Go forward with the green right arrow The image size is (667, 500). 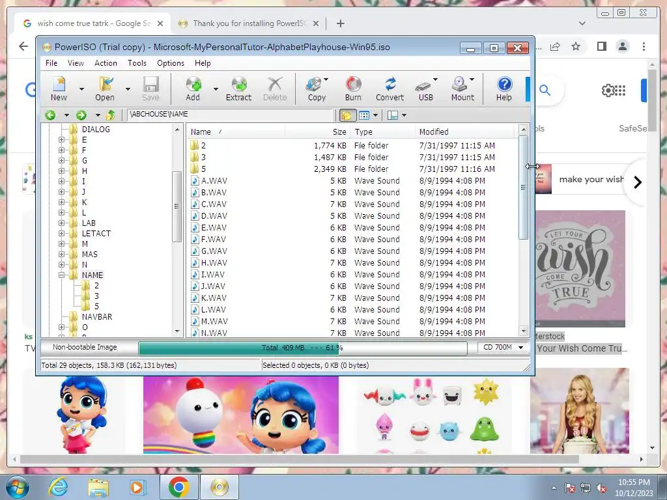pyautogui.click(x=81, y=115)
